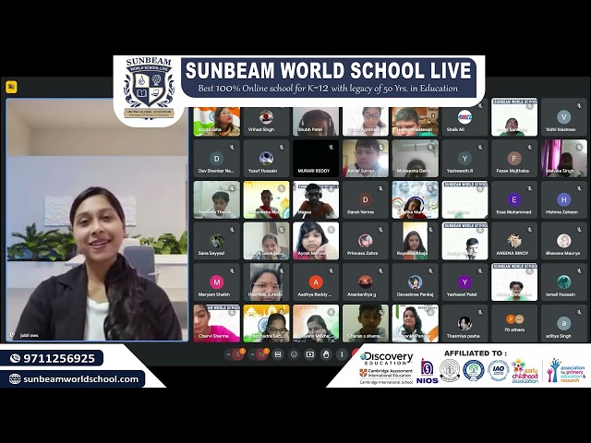
Task: Select Darsh Verma's participant tile
Action: click(x=366, y=199)
